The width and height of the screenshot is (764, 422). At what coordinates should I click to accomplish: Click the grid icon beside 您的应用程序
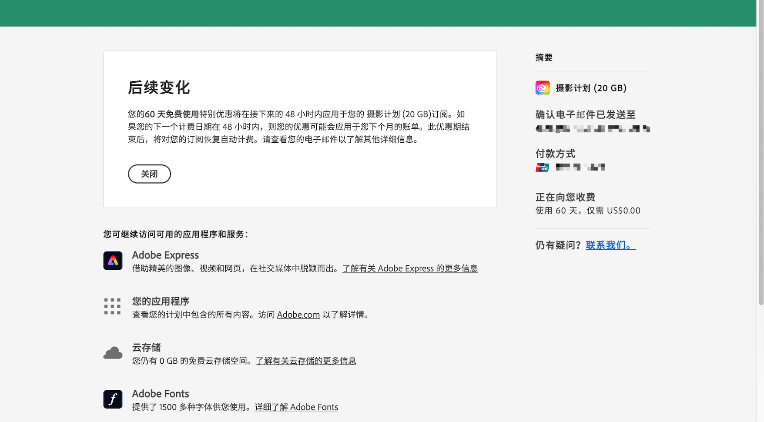point(112,307)
